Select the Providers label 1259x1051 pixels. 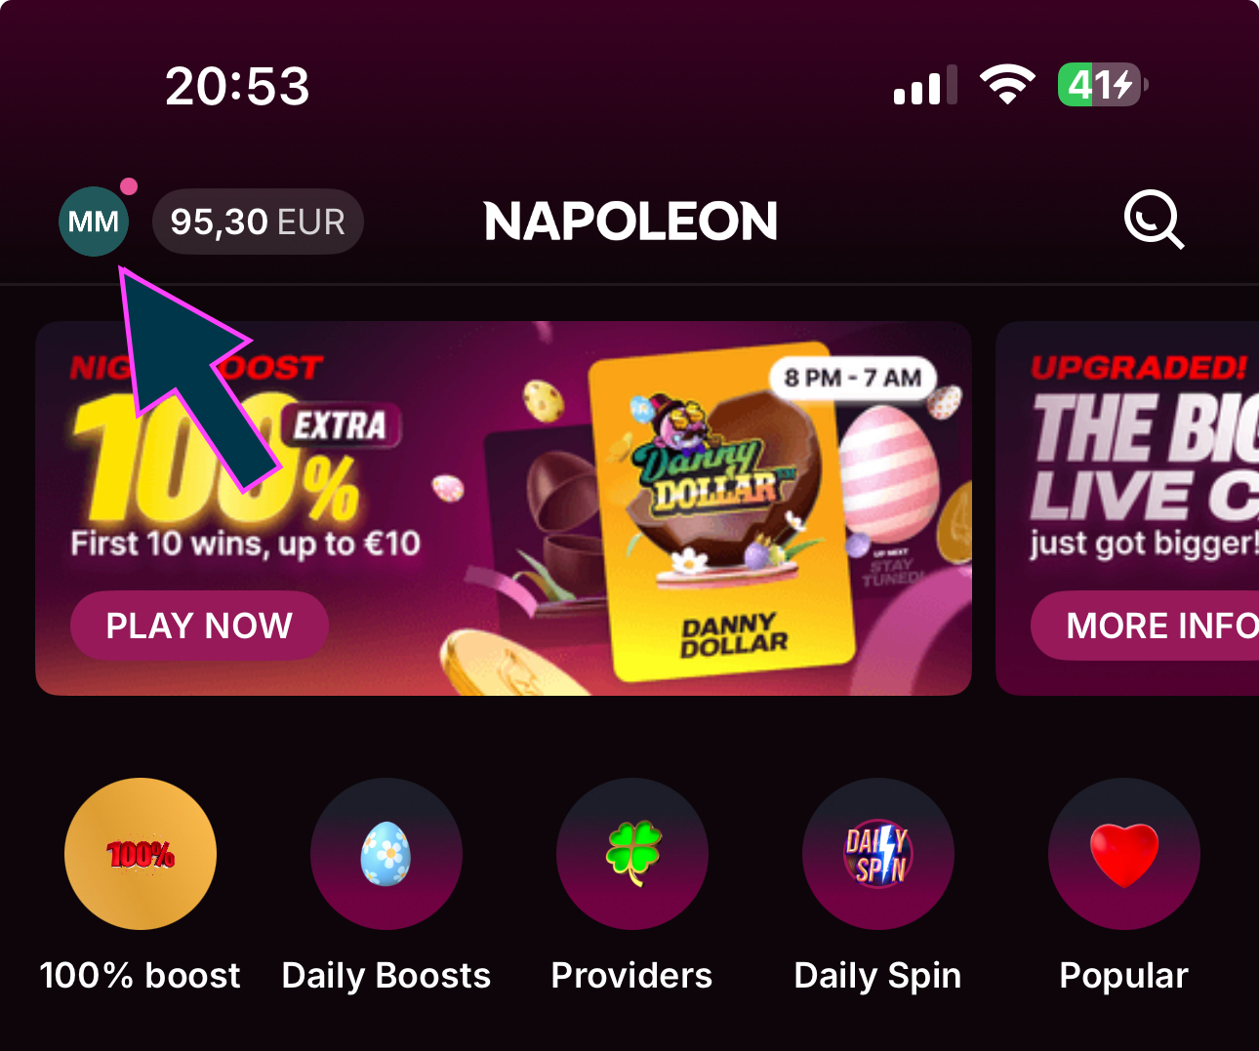tap(632, 976)
